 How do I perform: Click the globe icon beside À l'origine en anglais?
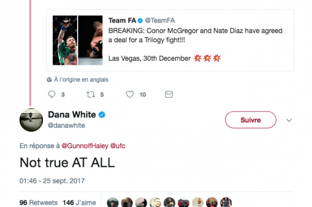[x=50, y=80]
